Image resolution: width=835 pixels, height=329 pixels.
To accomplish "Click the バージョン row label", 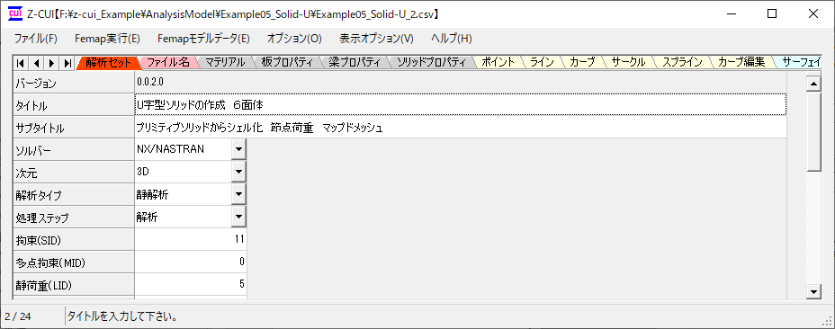I will [x=74, y=83].
